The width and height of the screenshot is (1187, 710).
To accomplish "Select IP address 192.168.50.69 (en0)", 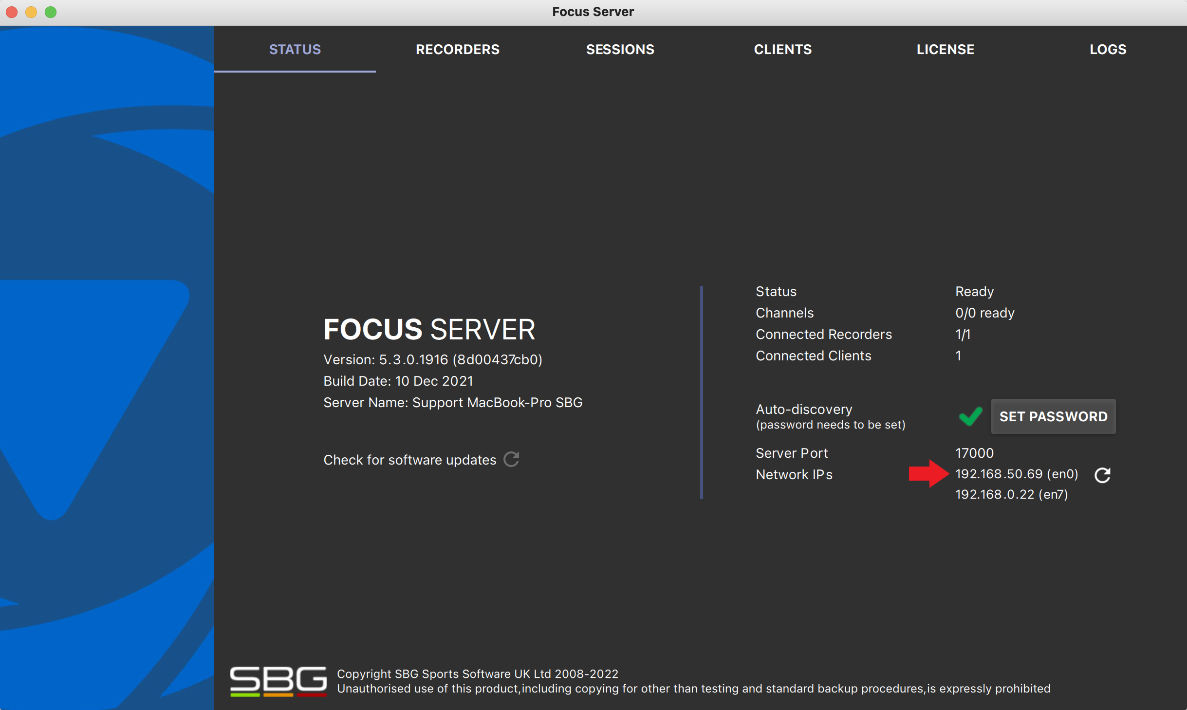I will point(1017,474).
